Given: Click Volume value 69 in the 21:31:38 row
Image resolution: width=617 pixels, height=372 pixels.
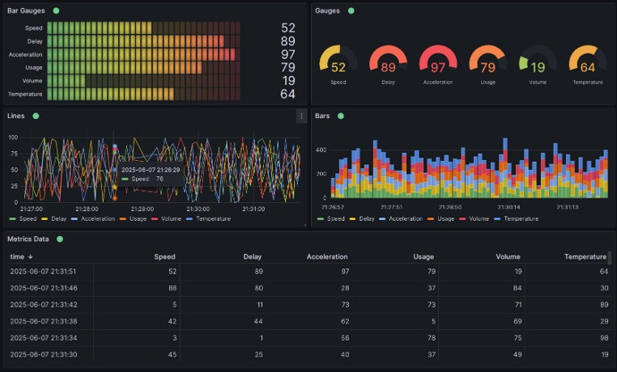Looking at the screenshot, I should (x=518, y=321).
